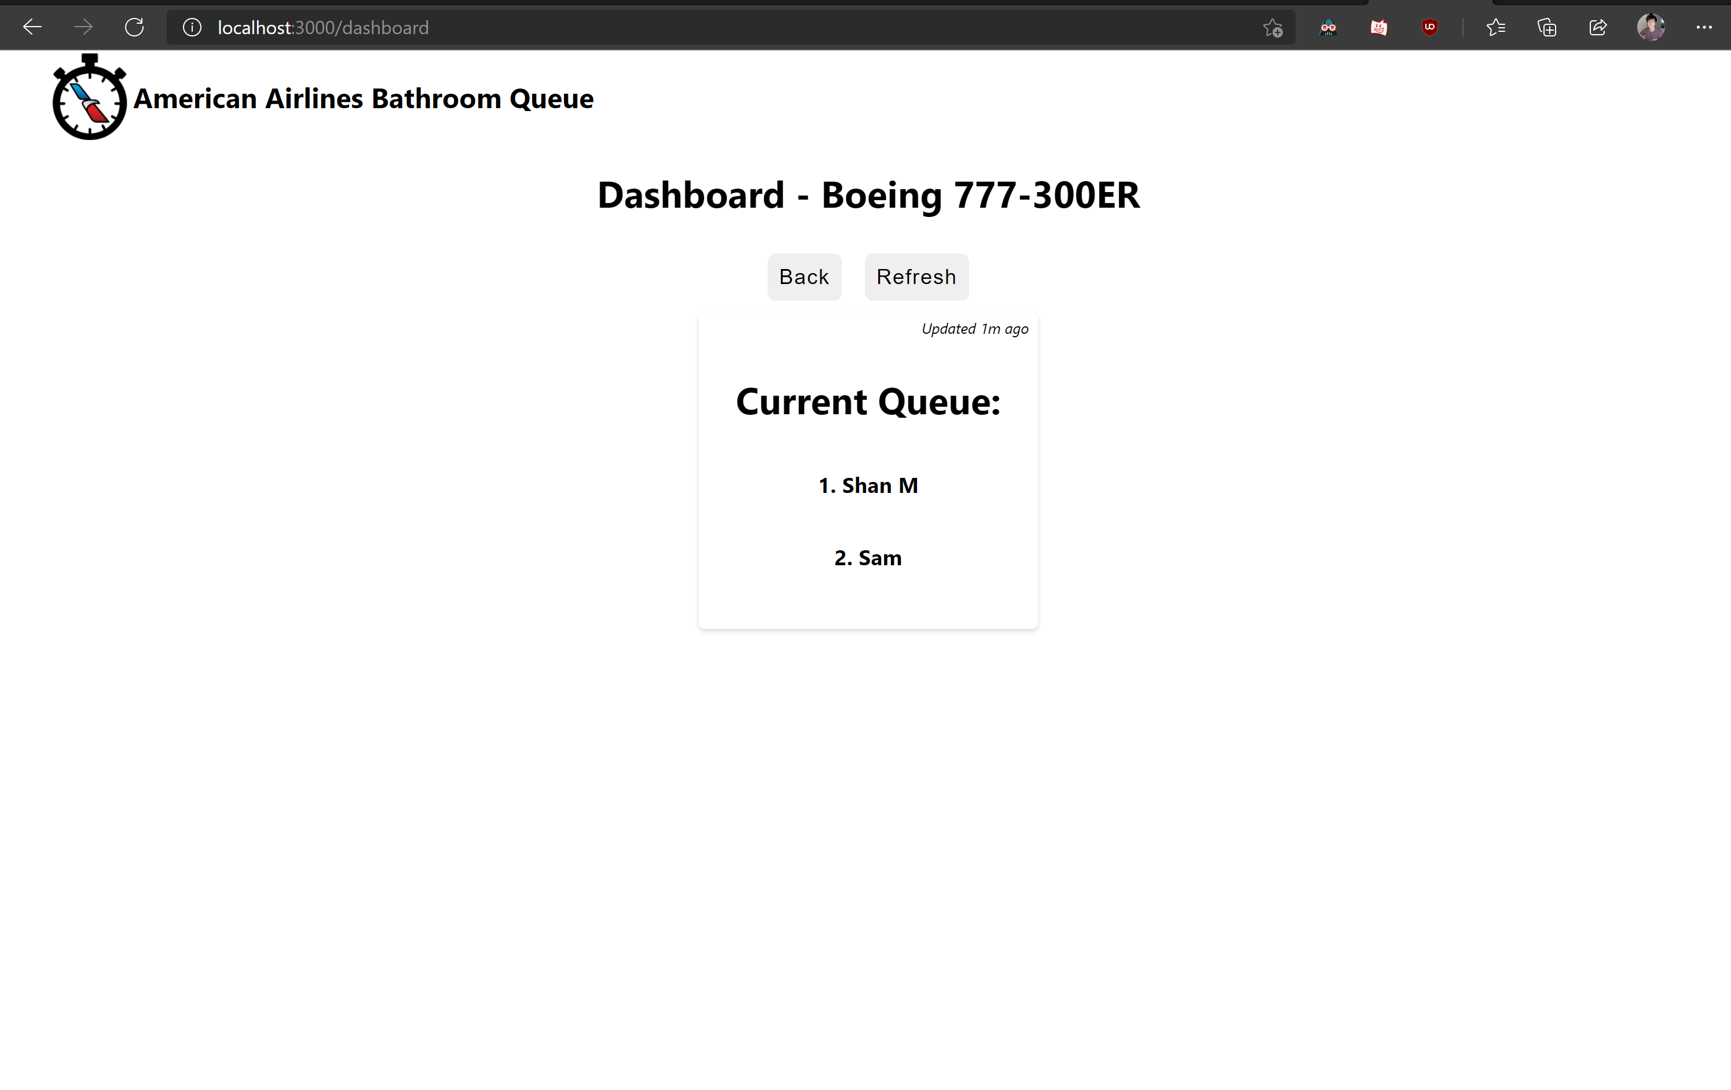
Task: View site information icon
Action: [192, 28]
